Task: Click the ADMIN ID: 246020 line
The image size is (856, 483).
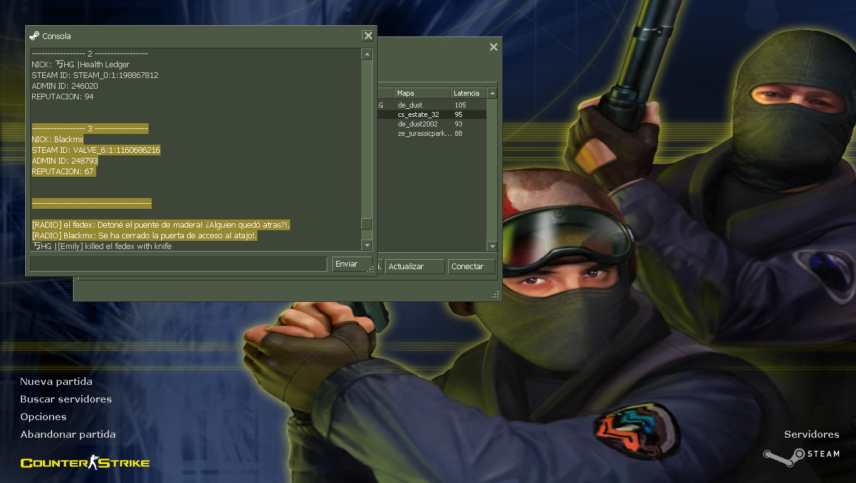Action: [65, 86]
